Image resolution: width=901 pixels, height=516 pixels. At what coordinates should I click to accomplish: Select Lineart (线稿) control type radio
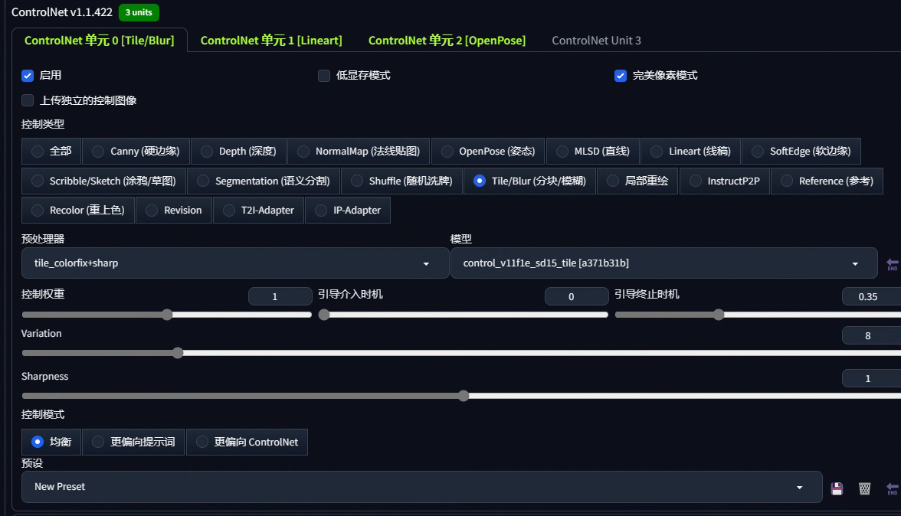pos(691,151)
